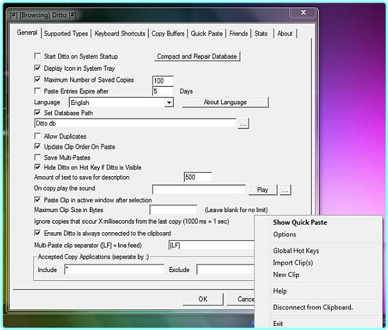Click the Cancel button

241,299
